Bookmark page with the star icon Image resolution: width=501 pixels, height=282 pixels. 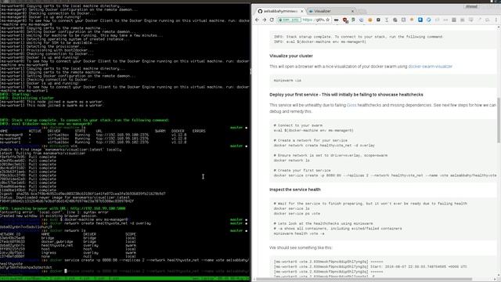coord(327,20)
